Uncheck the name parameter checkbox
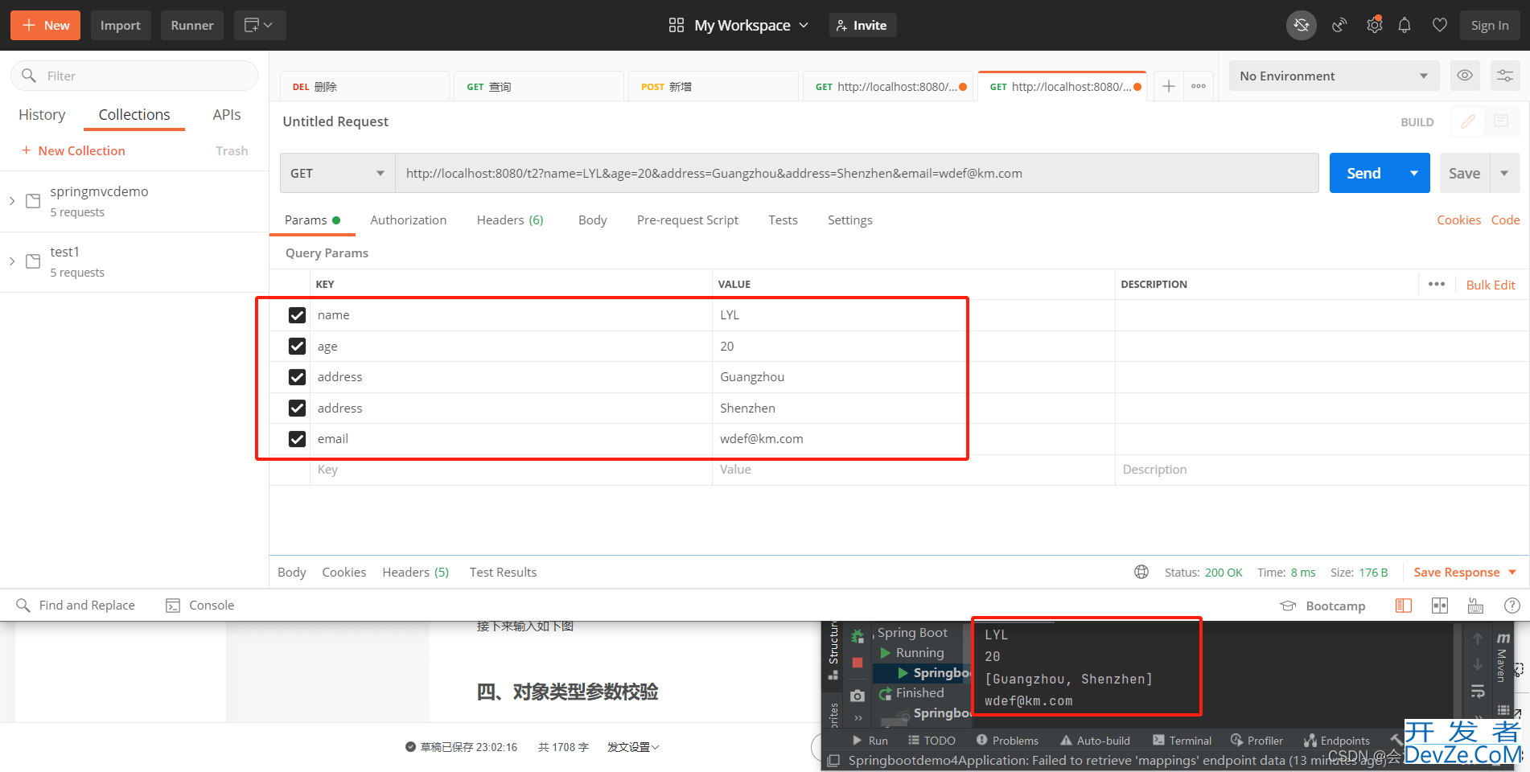 297,315
